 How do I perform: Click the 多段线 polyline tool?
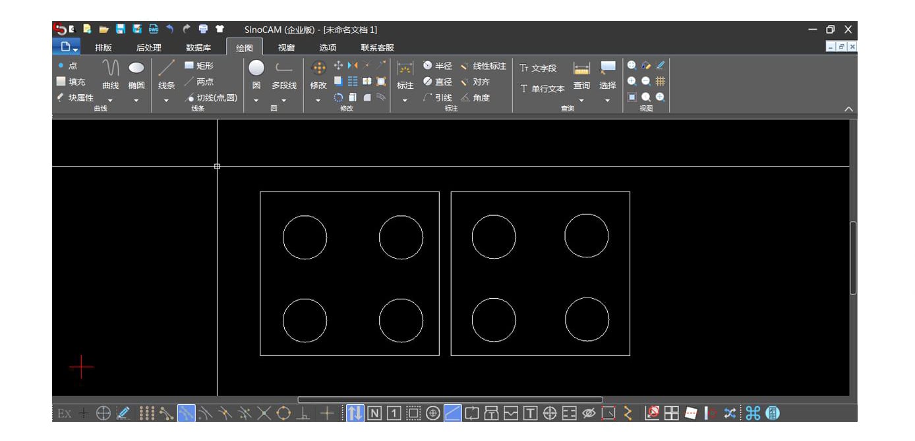(x=284, y=75)
